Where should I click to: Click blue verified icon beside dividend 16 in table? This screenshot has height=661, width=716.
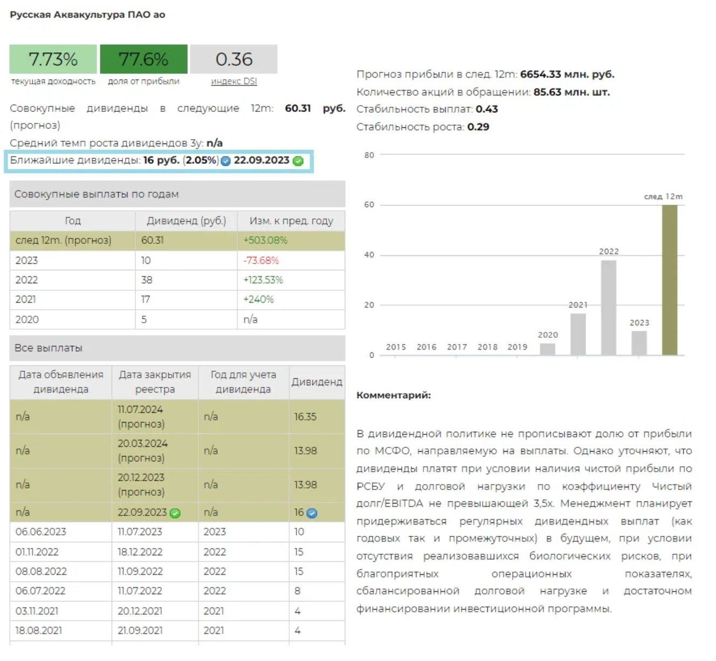click(312, 513)
